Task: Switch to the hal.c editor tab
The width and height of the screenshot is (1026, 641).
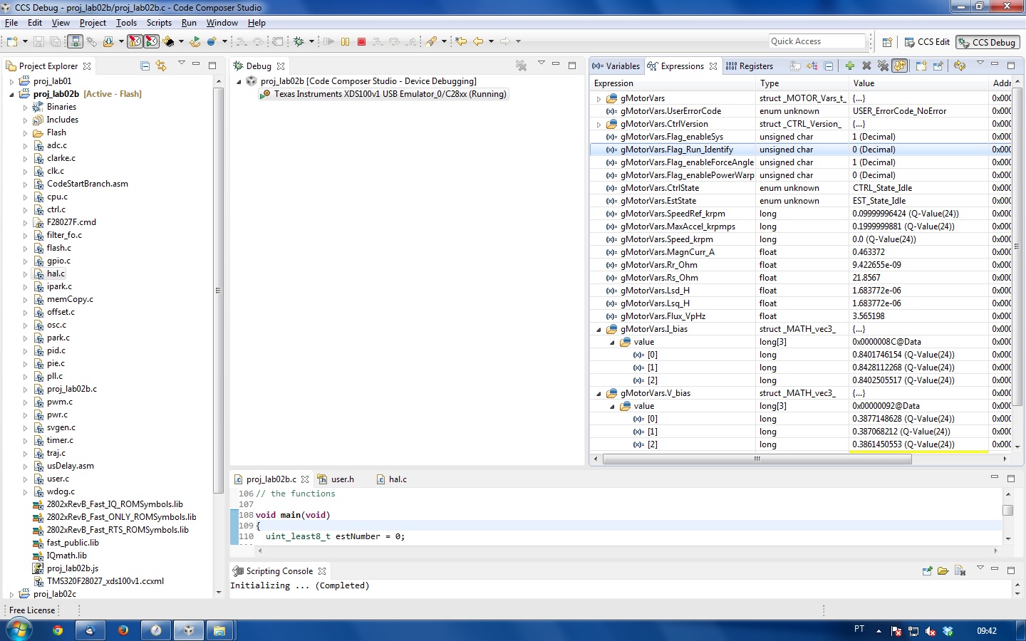Action: point(392,479)
